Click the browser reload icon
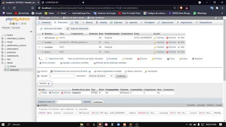Screen dimensions: 226x127 click(x=14, y=8)
